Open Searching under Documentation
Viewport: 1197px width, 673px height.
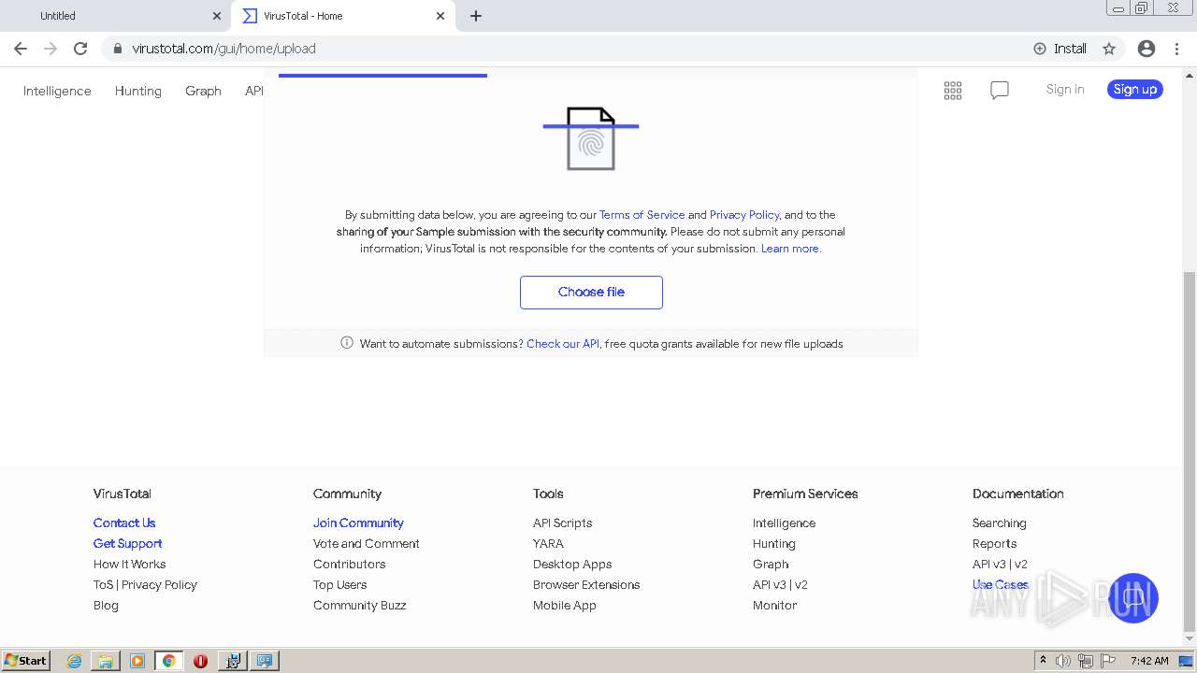click(x=999, y=523)
